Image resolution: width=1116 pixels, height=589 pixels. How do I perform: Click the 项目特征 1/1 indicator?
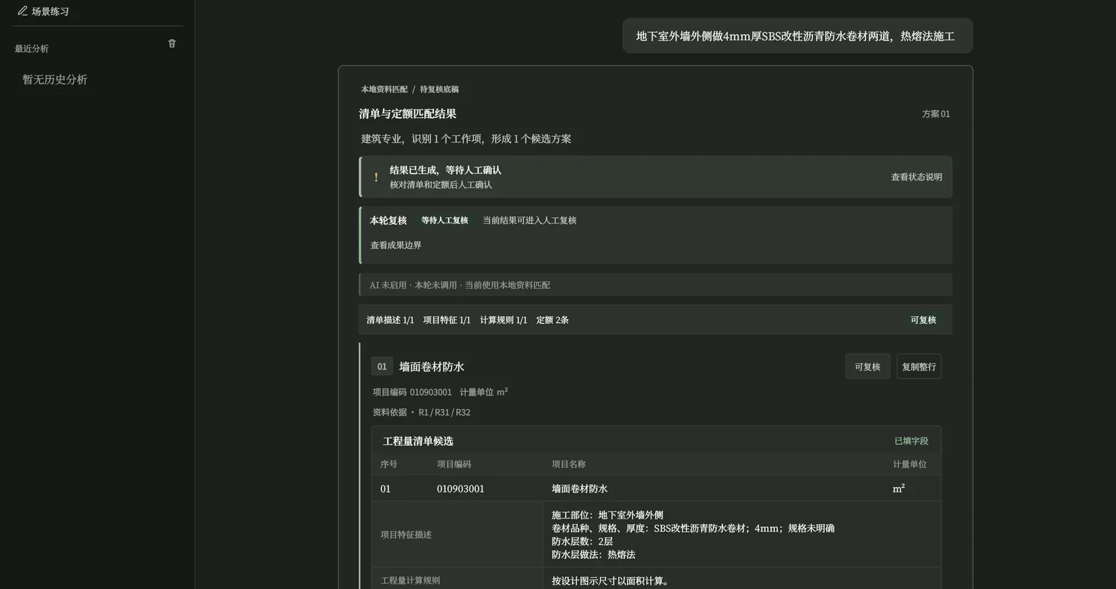tap(446, 320)
